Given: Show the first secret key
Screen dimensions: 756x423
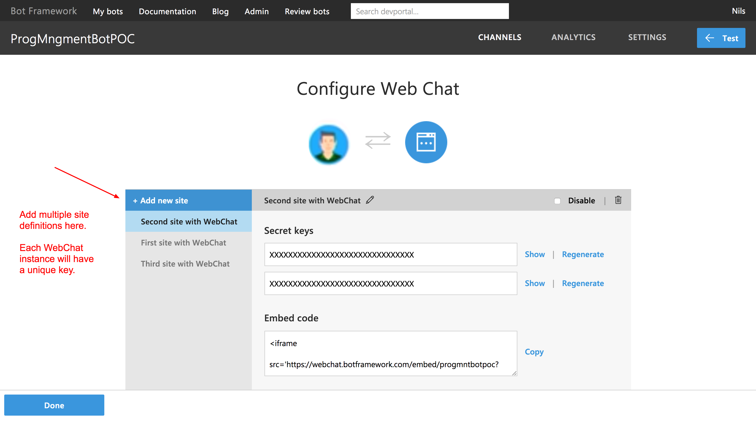Looking at the screenshot, I should tap(534, 254).
